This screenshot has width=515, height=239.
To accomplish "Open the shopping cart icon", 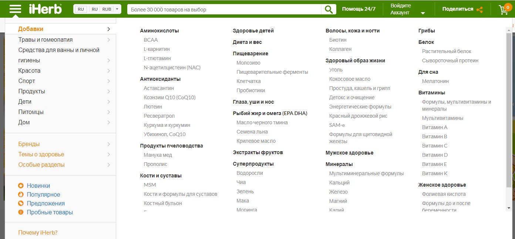I will tap(504, 10).
